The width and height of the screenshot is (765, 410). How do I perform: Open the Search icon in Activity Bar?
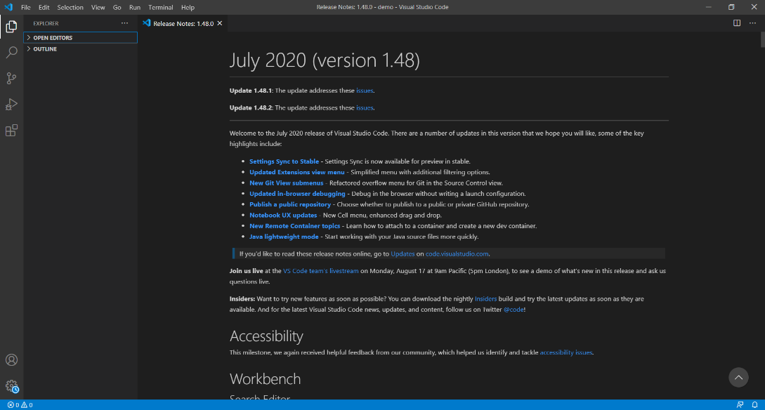tap(11, 52)
